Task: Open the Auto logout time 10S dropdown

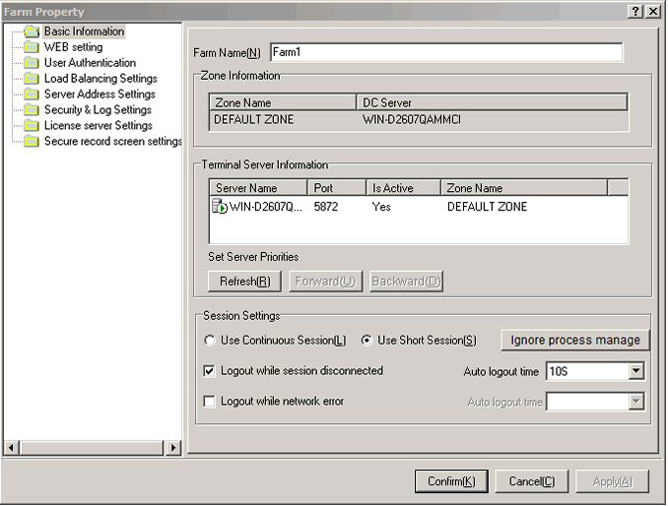Action: click(636, 371)
